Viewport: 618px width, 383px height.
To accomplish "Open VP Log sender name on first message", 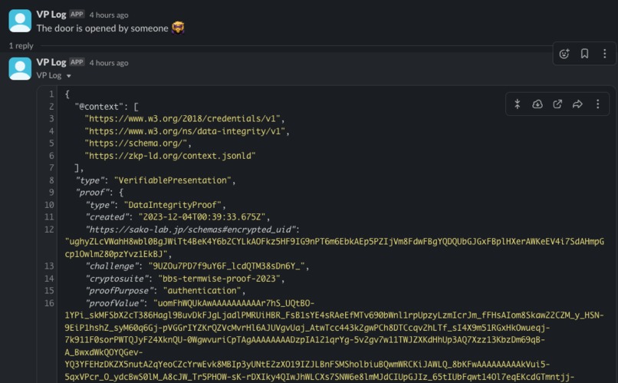I will click(51, 15).
